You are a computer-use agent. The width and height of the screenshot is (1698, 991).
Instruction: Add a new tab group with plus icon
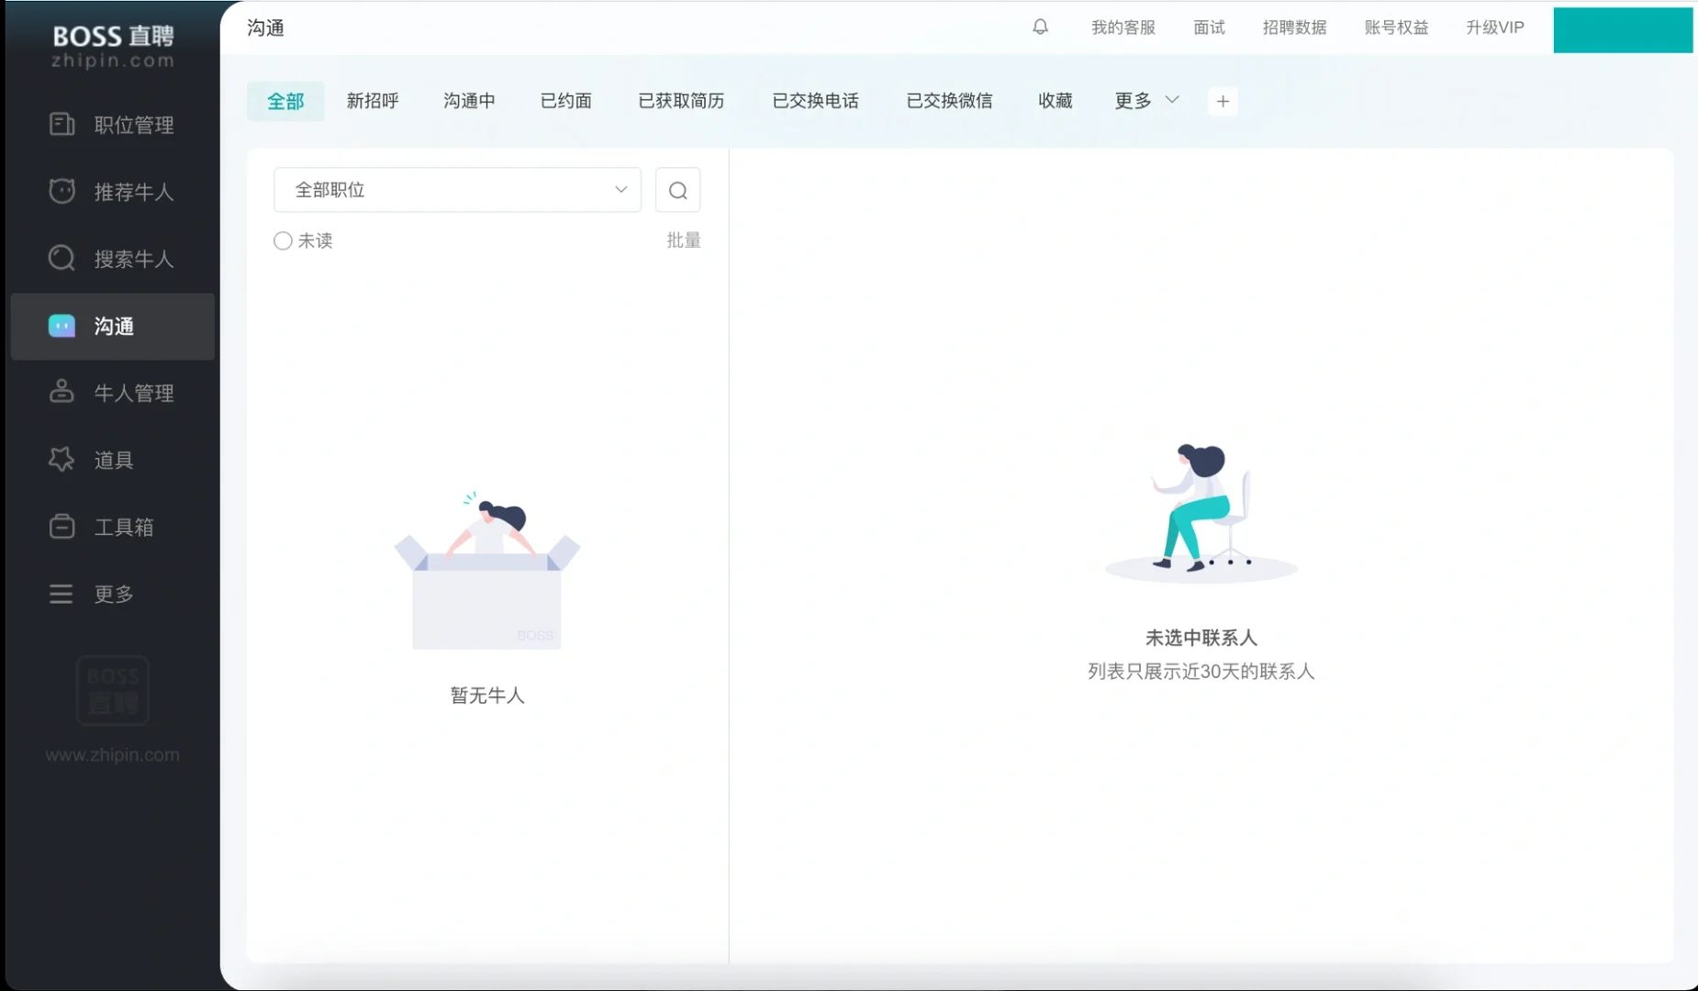[1223, 101]
